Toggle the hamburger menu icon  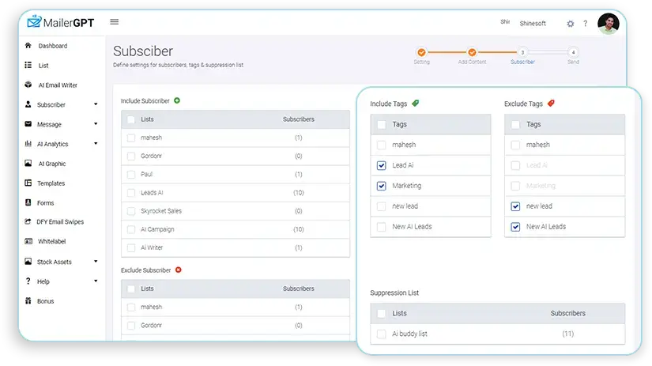click(115, 21)
